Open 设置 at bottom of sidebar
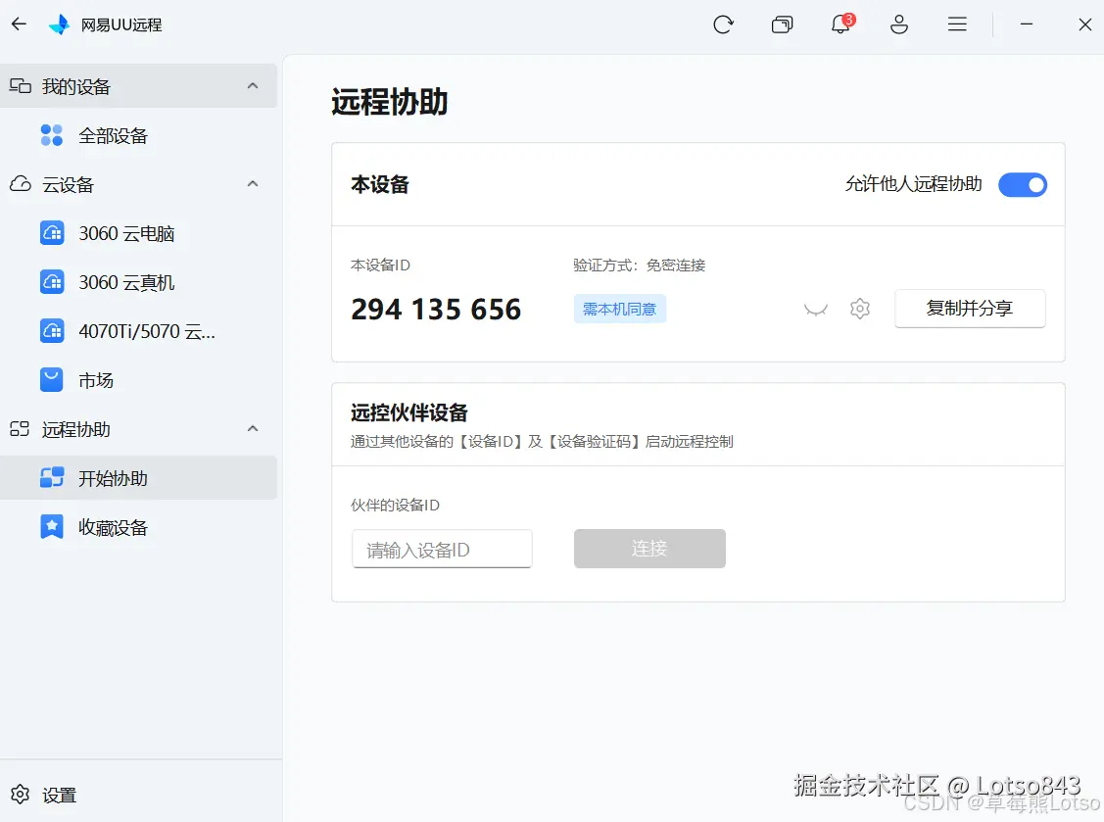 [46, 795]
